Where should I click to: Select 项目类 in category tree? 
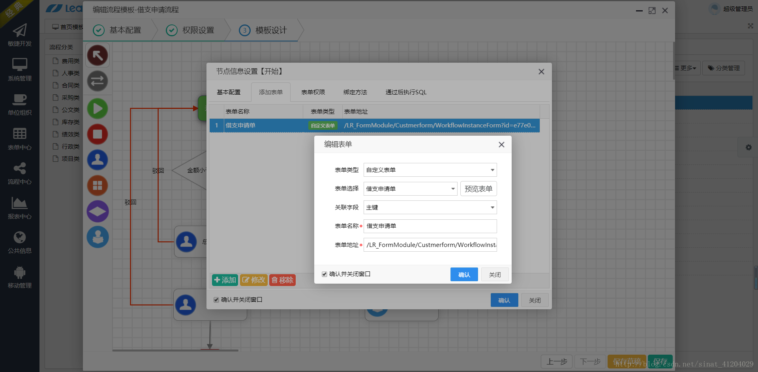coord(71,159)
